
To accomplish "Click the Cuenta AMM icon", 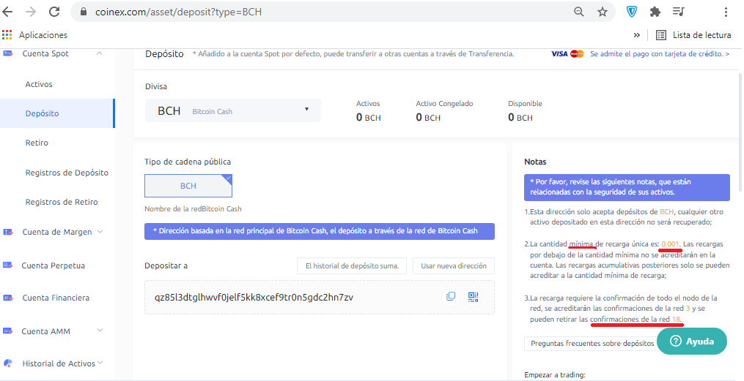I will (8, 331).
